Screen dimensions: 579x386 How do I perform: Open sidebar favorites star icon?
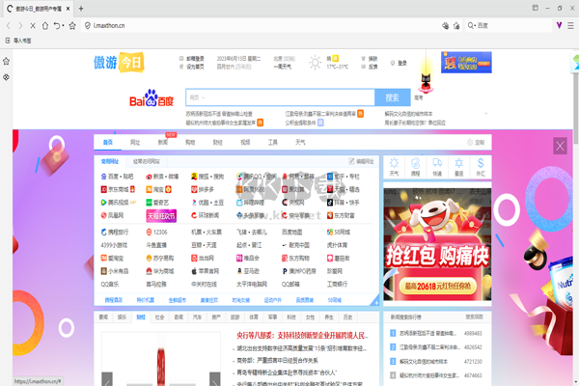point(7,61)
